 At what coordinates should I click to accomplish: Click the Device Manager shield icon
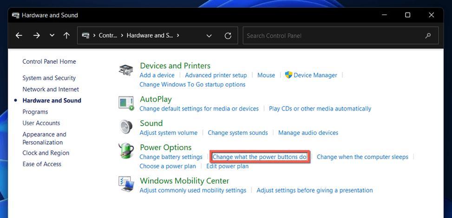pos(288,75)
